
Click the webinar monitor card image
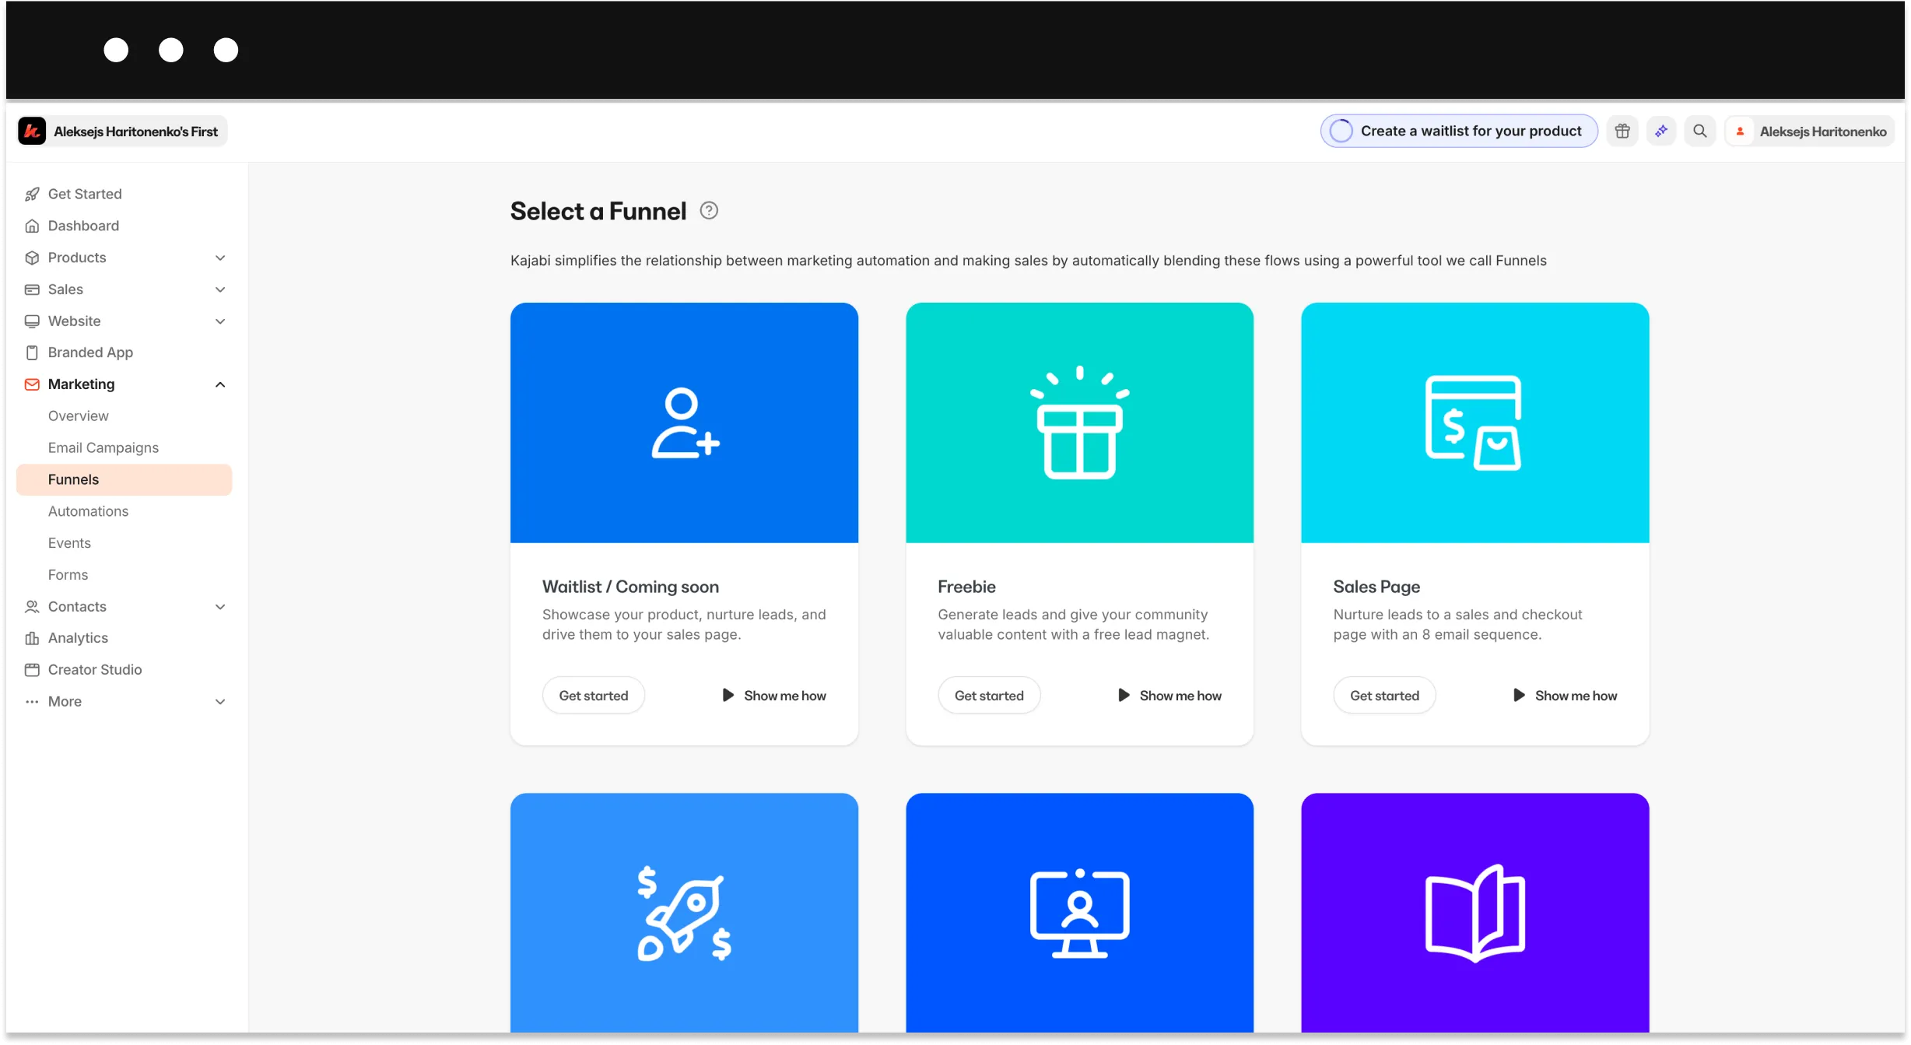1079,913
